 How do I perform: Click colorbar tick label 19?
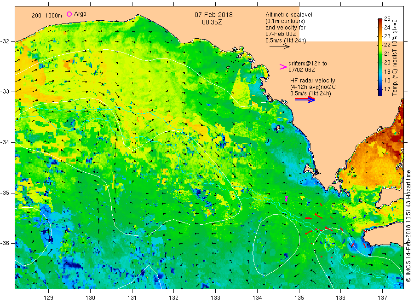(387, 72)
